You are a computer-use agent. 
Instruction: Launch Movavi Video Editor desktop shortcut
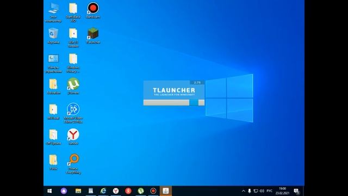[x=73, y=113]
